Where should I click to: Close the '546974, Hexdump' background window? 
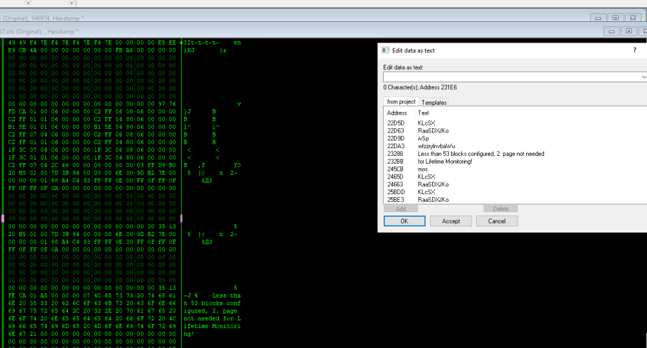click(x=633, y=17)
